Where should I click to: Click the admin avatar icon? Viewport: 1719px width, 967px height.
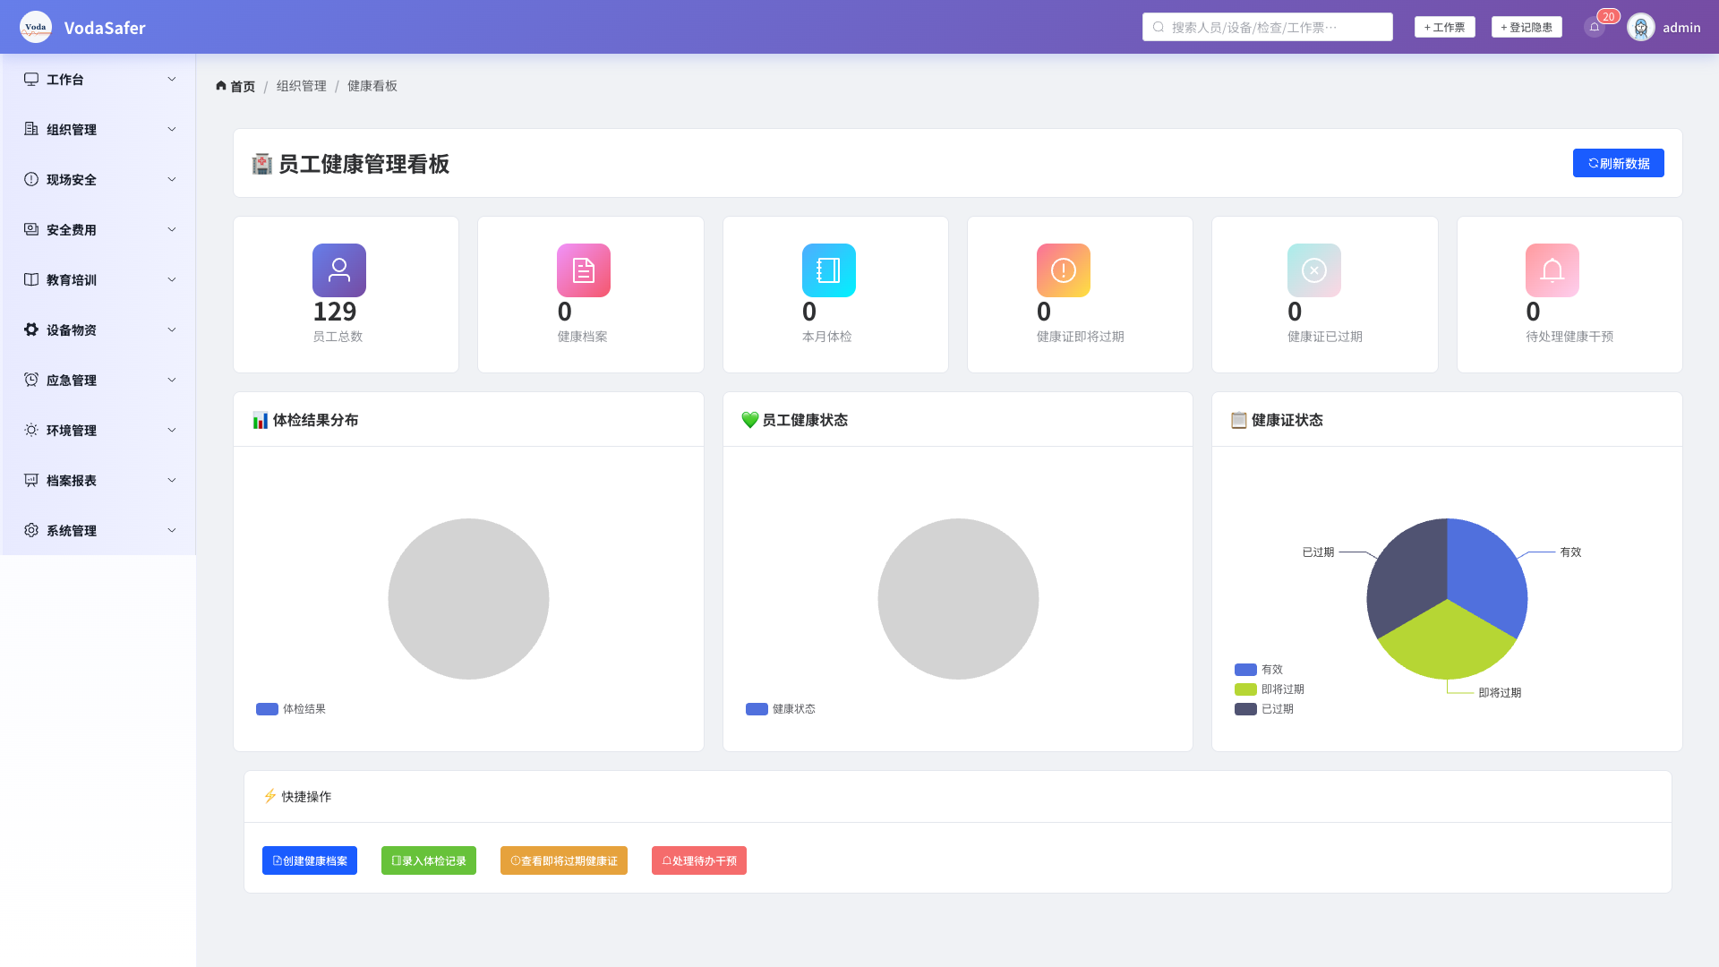pyautogui.click(x=1641, y=27)
